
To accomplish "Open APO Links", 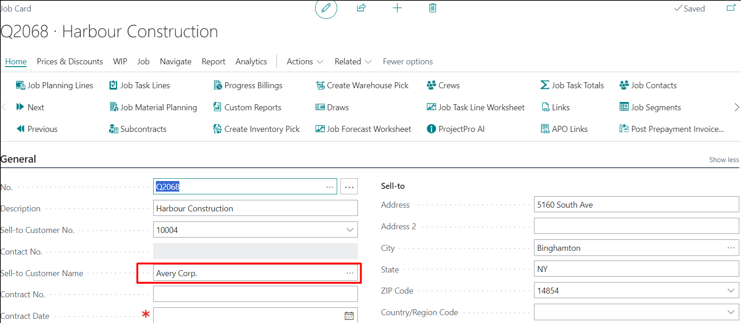I will click(564, 129).
